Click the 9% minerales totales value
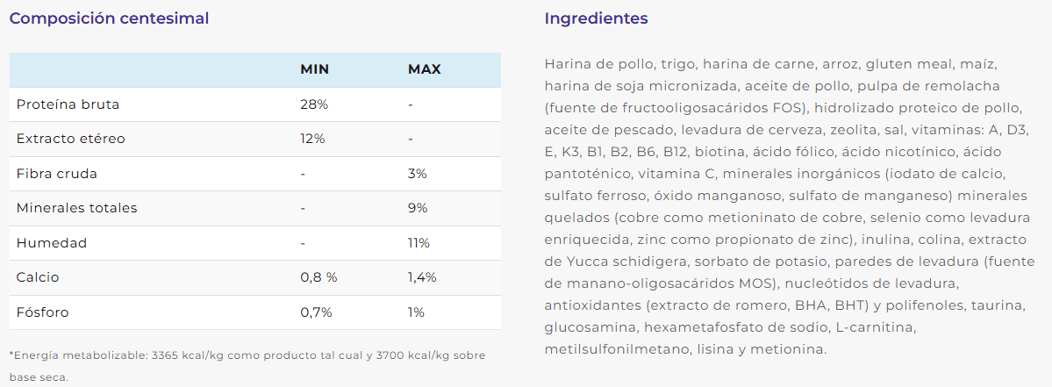Image resolution: width=1052 pixels, height=387 pixels. tap(418, 208)
